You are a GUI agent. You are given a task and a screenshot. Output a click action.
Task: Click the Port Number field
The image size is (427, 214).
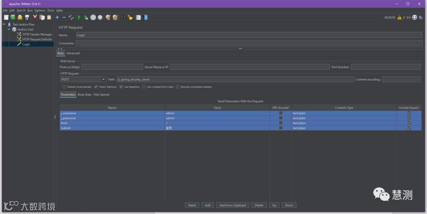tap(386, 67)
